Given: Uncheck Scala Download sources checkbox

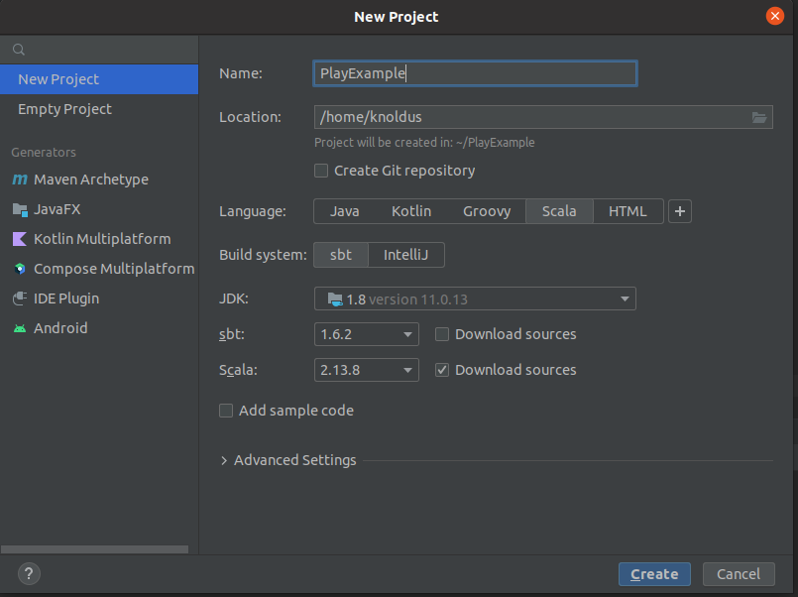Looking at the screenshot, I should click(x=442, y=370).
